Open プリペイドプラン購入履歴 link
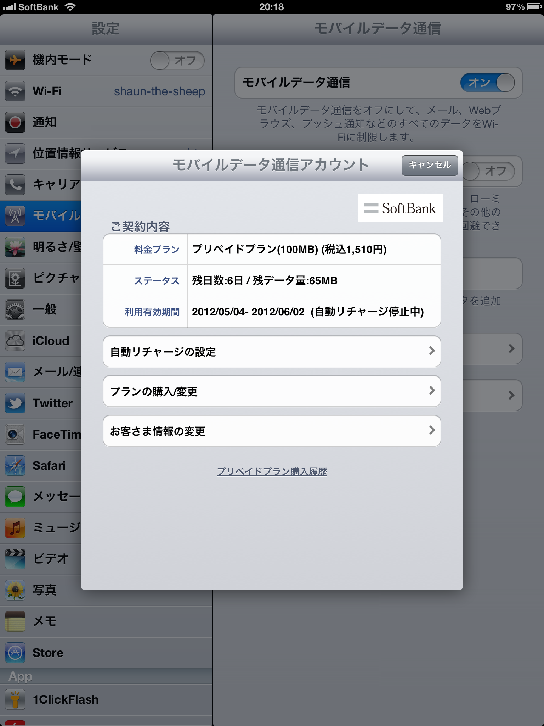The height and width of the screenshot is (726, 544). 272,471
